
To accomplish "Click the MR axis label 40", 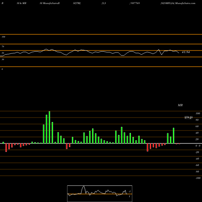I will pos(197,133).
